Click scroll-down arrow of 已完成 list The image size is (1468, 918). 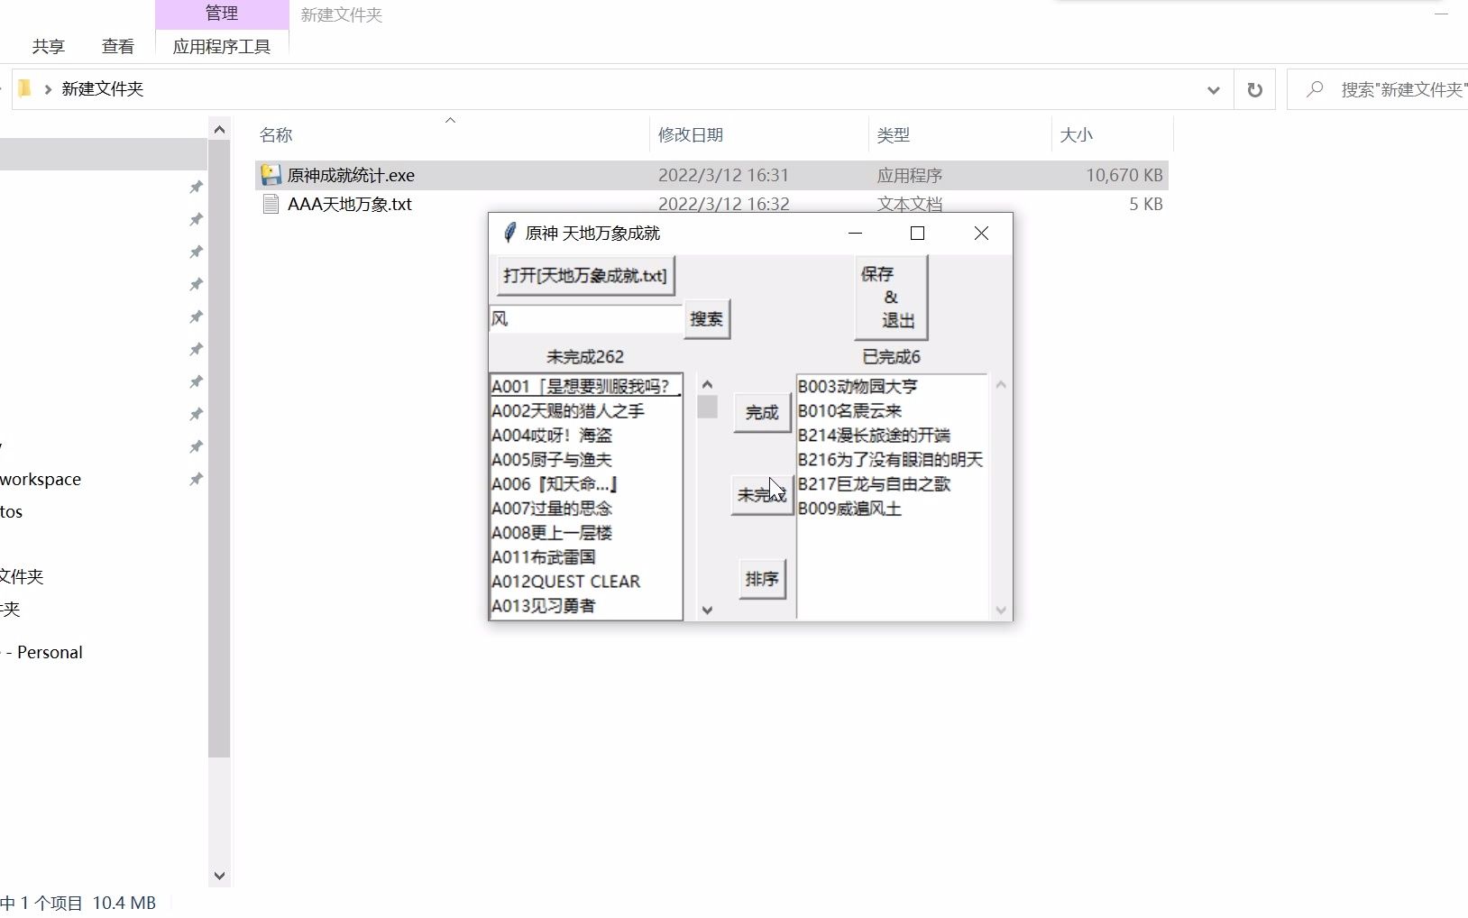click(x=1000, y=610)
